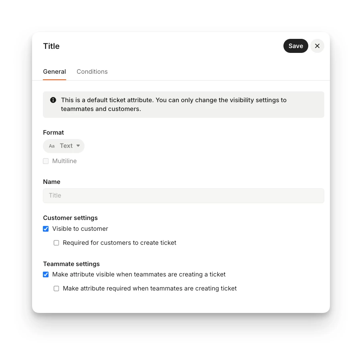Click 'Make attribute visible when teammates' label

point(139,274)
